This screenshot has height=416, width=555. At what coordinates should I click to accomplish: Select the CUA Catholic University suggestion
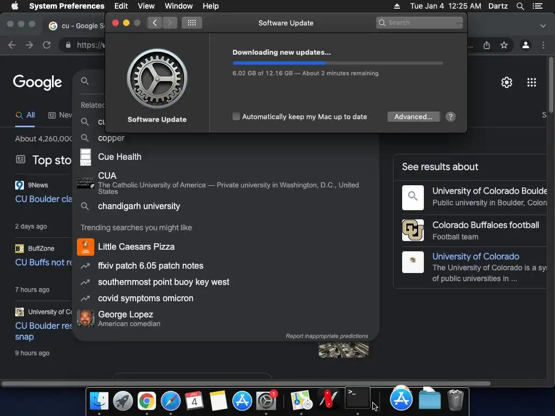[226, 183]
